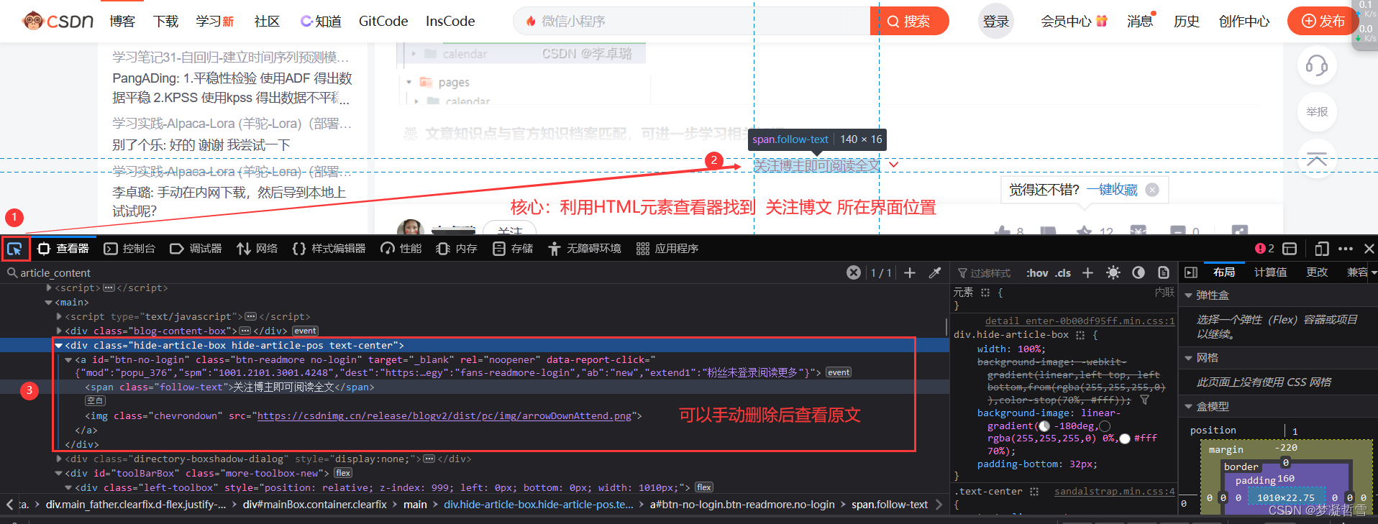The height and width of the screenshot is (524, 1378).
Task: Expand the first script node
Action: 49,288
